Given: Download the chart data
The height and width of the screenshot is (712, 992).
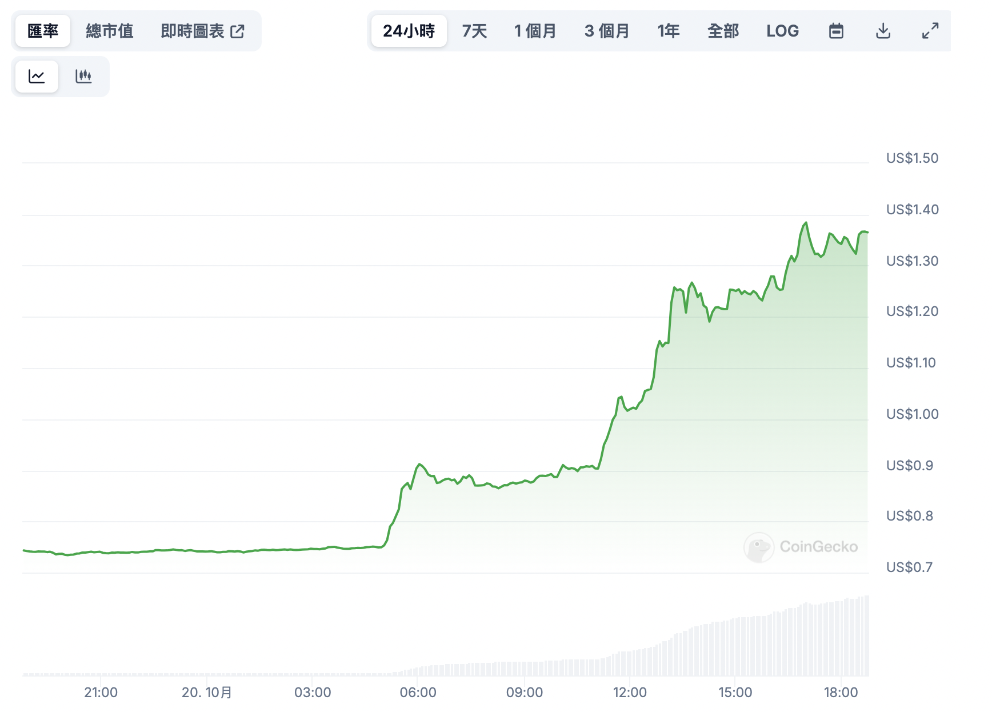Looking at the screenshot, I should [x=883, y=31].
